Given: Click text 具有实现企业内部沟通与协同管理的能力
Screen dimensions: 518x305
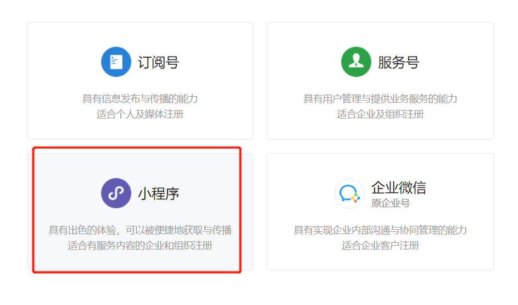Looking at the screenshot, I should tap(380, 230).
